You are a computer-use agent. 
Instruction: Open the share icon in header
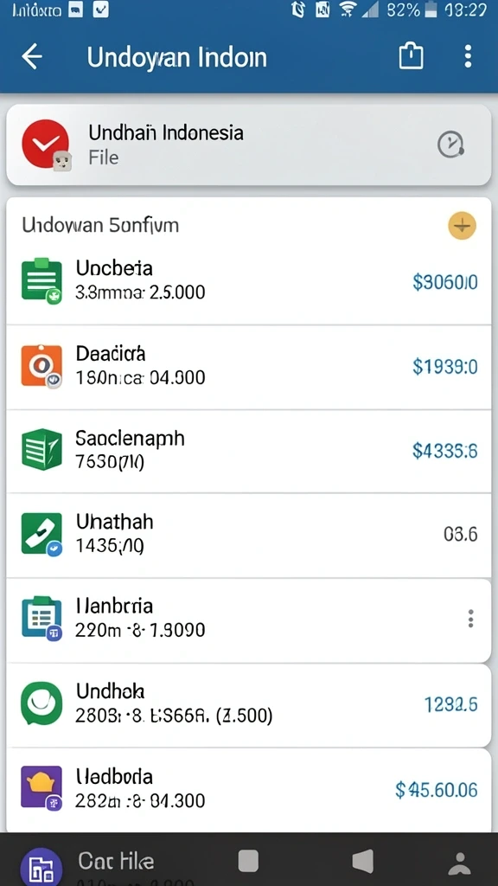(411, 56)
